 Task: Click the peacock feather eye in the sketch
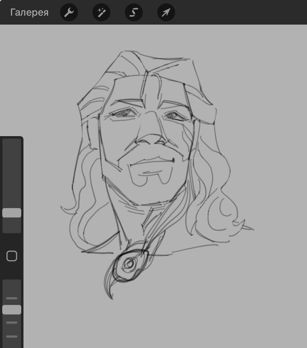(129, 264)
